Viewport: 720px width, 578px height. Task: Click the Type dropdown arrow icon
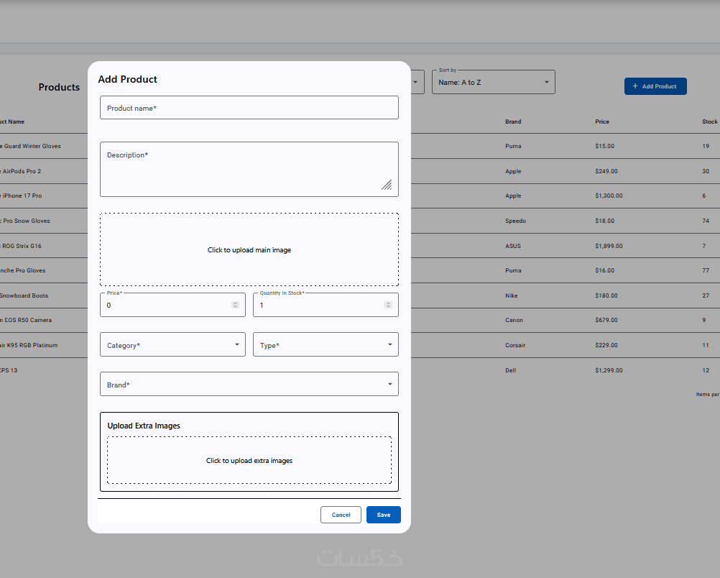(390, 344)
